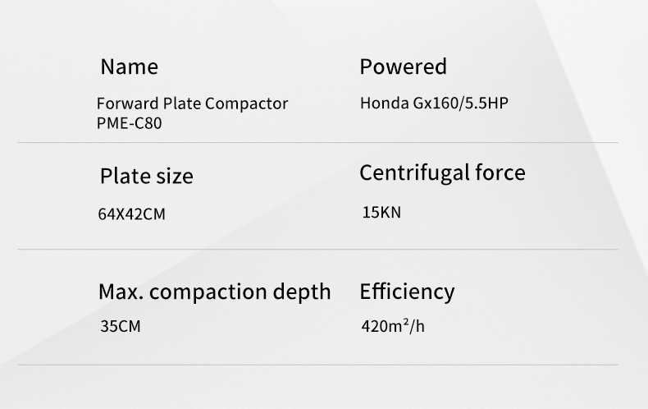
Task: Click the word force in Centrifugal heading
Action: 500,173
